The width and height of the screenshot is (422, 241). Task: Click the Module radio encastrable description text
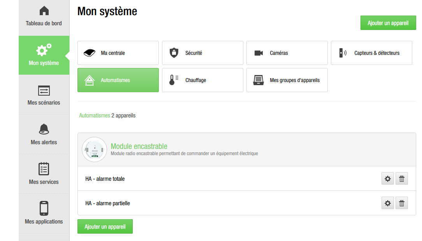(185, 154)
